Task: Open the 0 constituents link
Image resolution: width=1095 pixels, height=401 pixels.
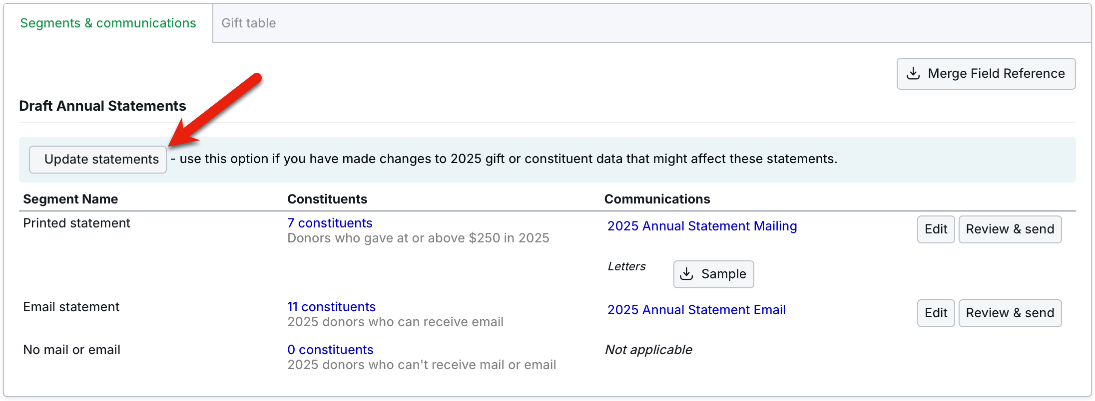Action: (x=330, y=350)
